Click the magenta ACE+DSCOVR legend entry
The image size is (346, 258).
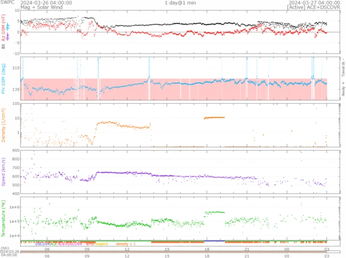(x=70, y=244)
